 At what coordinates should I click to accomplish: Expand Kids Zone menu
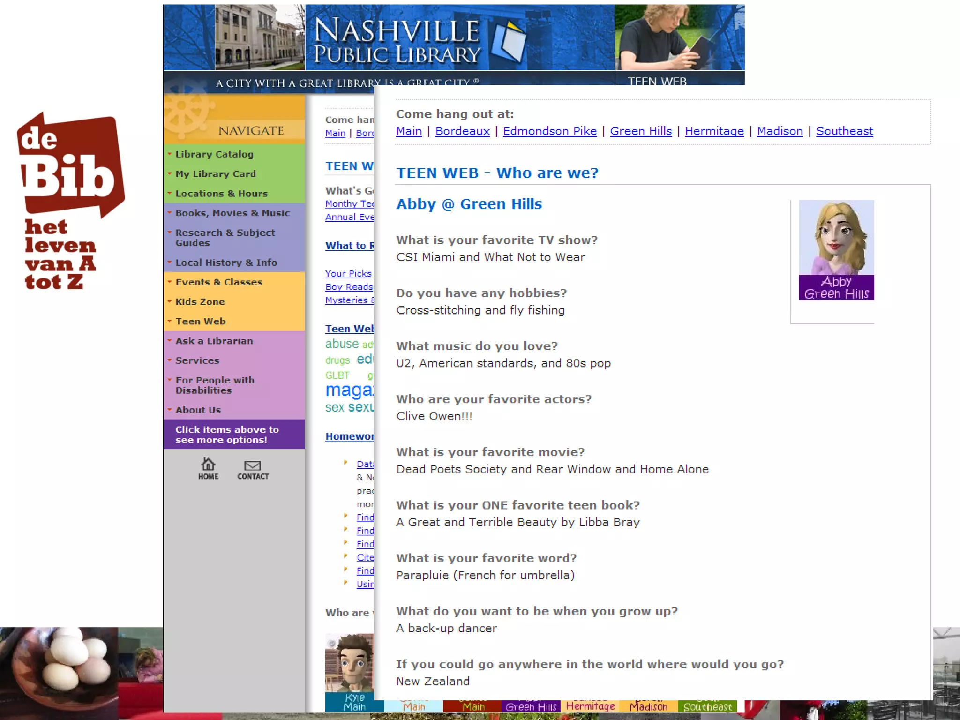(200, 302)
